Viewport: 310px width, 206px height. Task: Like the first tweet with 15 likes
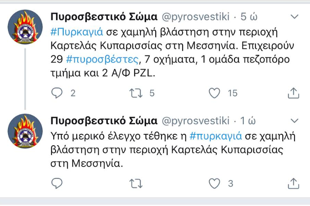[214, 93]
